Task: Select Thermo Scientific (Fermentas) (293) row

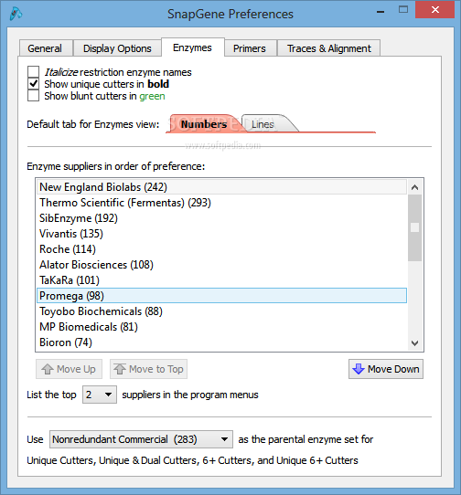Action: (x=221, y=203)
